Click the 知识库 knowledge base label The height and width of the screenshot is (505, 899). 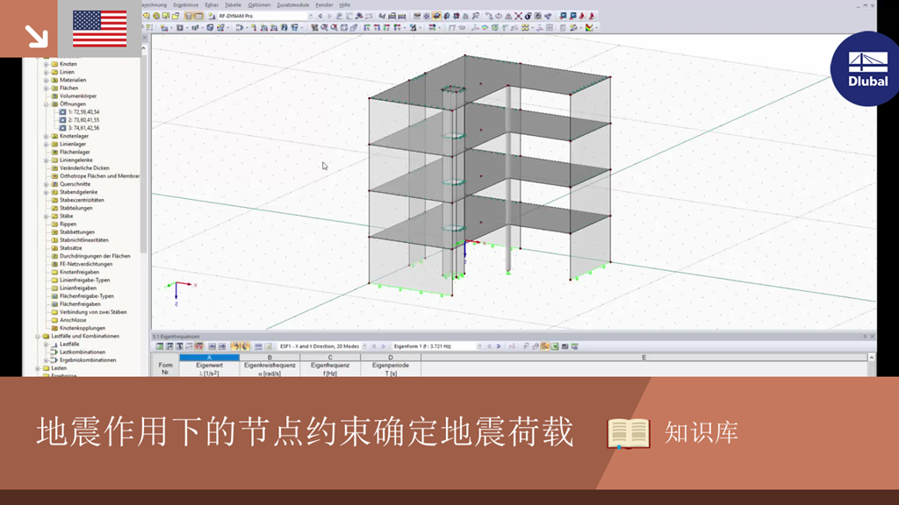pyautogui.click(x=701, y=433)
